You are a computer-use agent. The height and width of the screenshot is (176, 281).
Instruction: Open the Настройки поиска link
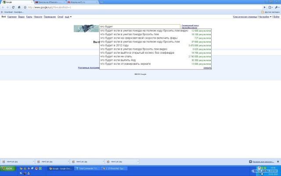(x=189, y=28)
